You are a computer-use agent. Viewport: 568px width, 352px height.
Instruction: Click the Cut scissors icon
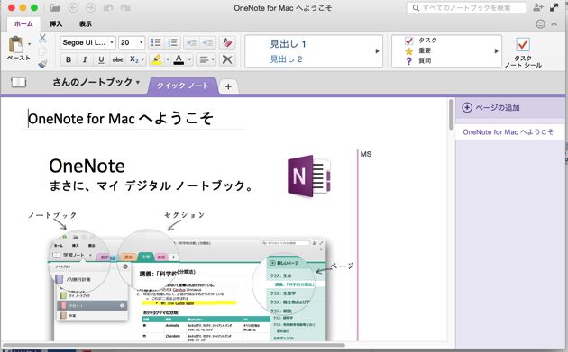pos(42,38)
